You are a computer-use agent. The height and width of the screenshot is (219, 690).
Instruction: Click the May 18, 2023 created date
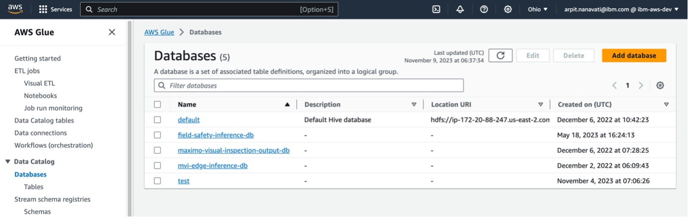pyautogui.click(x=595, y=135)
